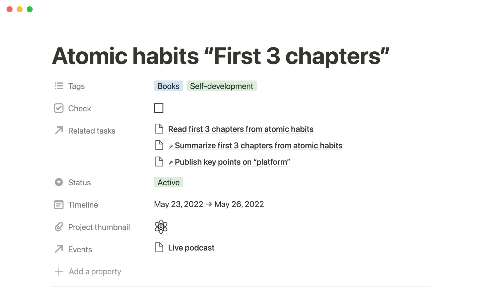This screenshot has height=301, width=482.
Task: Open Summarize first 3 chapters task
Action: [258, 146]
